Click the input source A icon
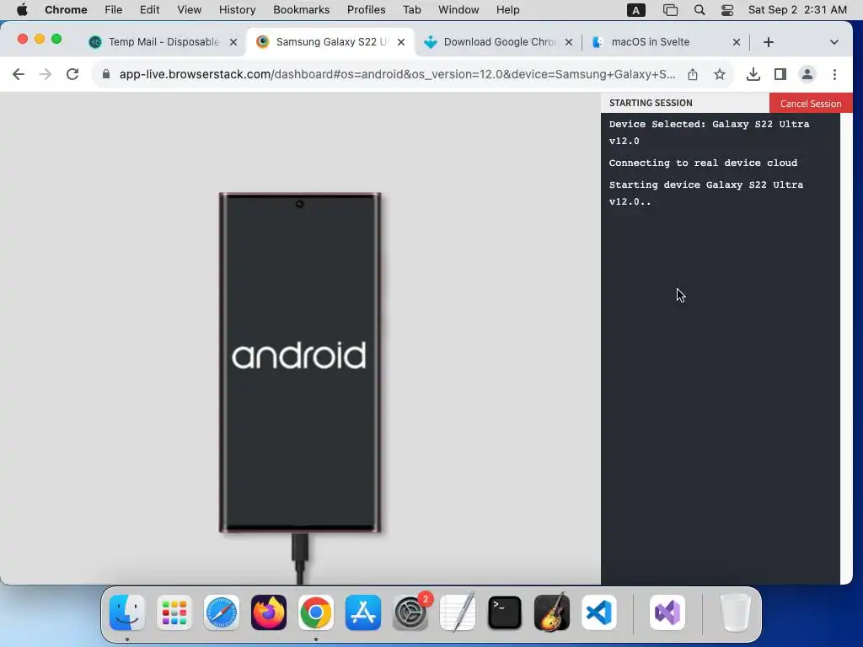This screenshot has height=647, width=863. click(x=635, y=10)
